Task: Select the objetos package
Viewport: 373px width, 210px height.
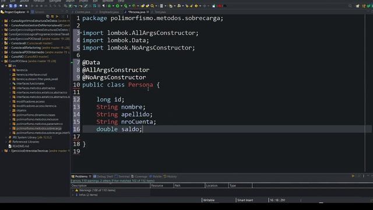Action: 22,110
